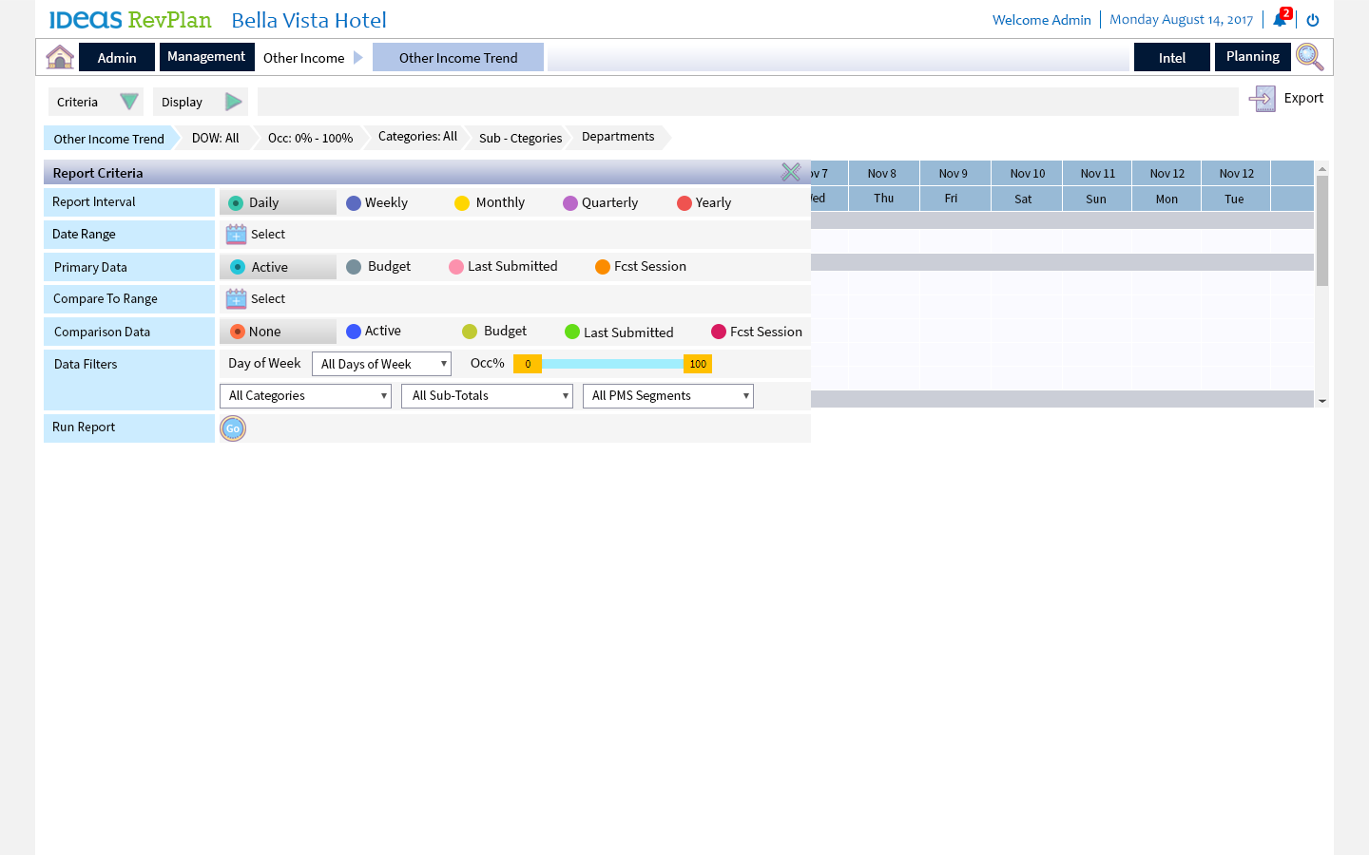This screenshot has height=855, width=1369.
Task: Click the power logout icon
Action: (1313, 20)
